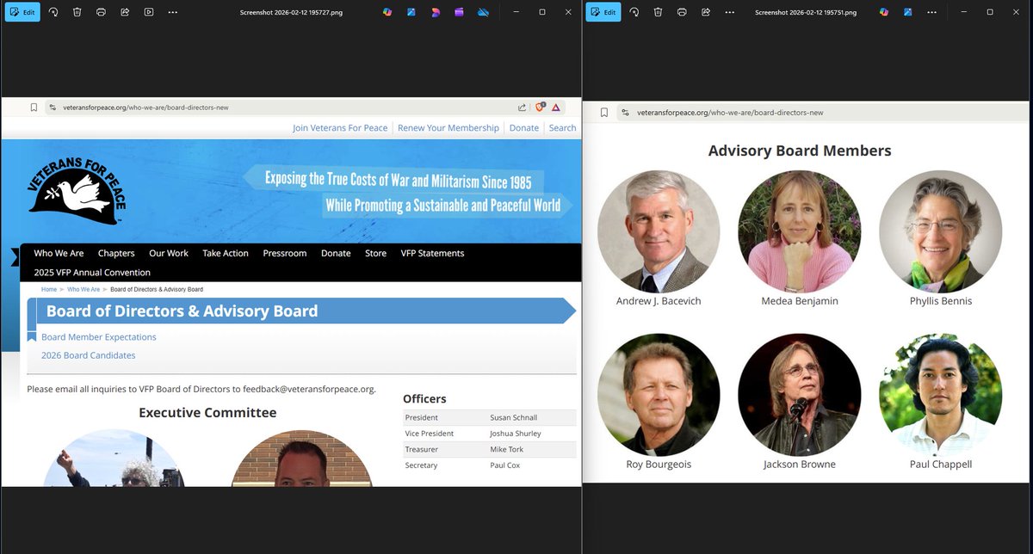The width and height of the screenshot is (1033, 554).
Task: Open Chapters menu item
Action: coord(116,253)
